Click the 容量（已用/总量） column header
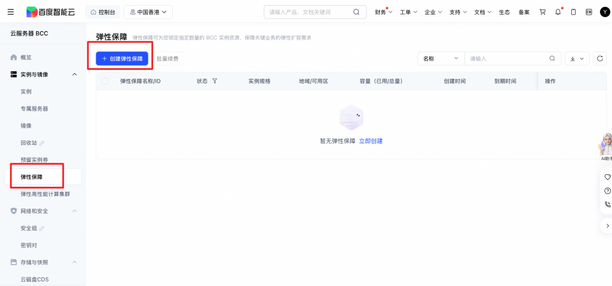Viewport: 612px width, 286px height. click(381, 81)
